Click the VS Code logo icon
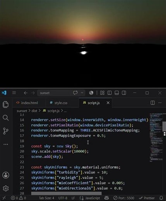Viewport: 166px width, 201px height. pos(4,93)
